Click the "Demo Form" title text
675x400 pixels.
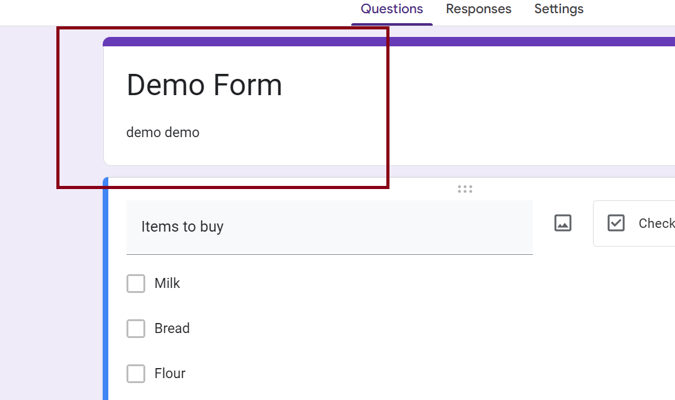(204, 85)
